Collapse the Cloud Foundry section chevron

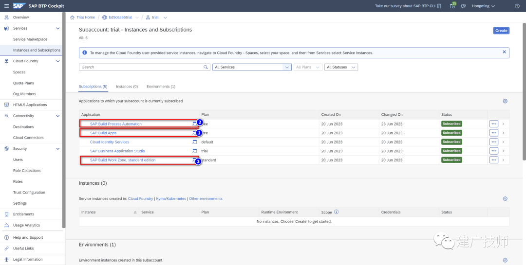click(57, 61)
